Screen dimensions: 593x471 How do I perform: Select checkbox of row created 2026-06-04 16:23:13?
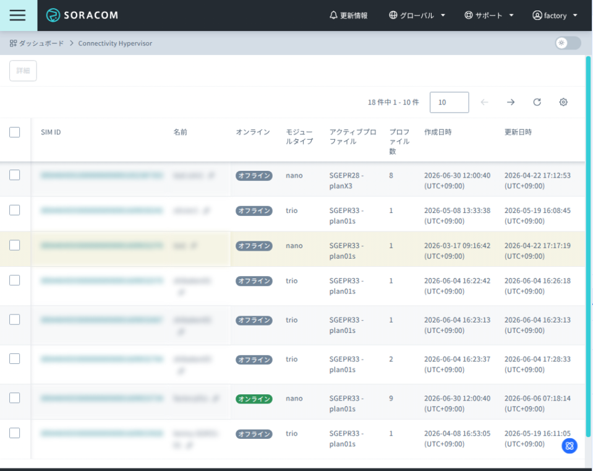click(15, 319)
